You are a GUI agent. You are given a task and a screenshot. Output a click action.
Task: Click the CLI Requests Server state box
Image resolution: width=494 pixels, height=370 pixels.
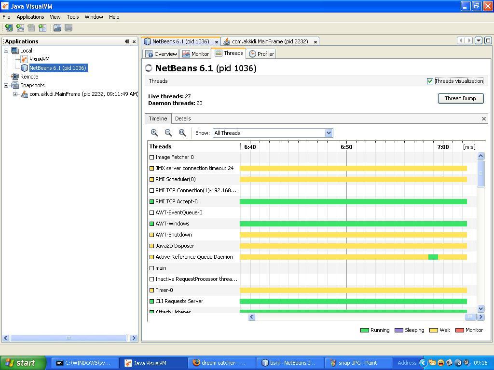click(x=151, y=301)
